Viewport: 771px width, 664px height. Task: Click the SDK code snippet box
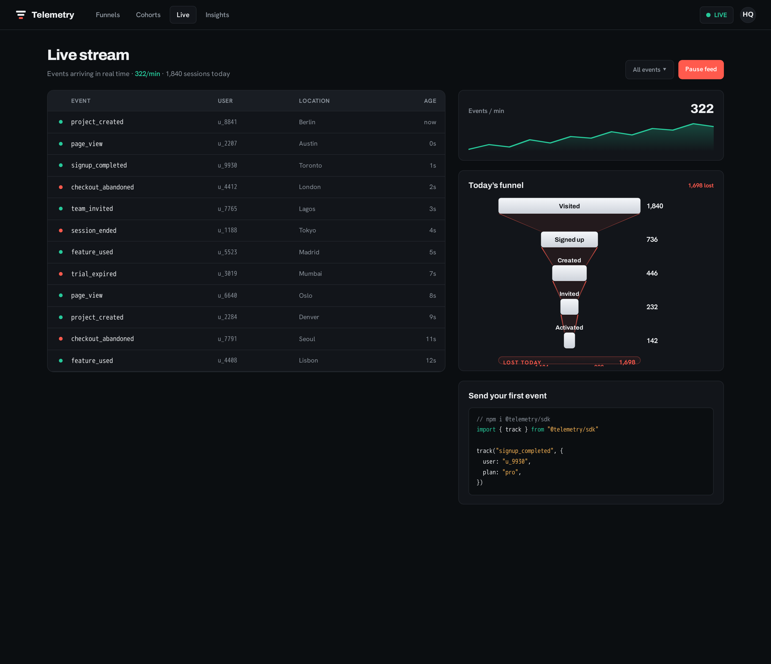(591, 451)
